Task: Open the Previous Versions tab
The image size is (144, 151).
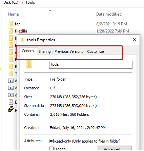Action: (x=69, y=51)
